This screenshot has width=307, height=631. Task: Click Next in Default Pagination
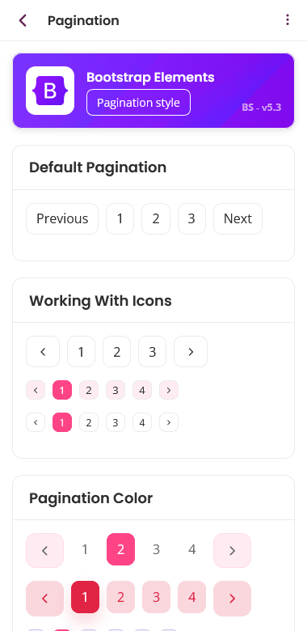(x=238, y=219)
